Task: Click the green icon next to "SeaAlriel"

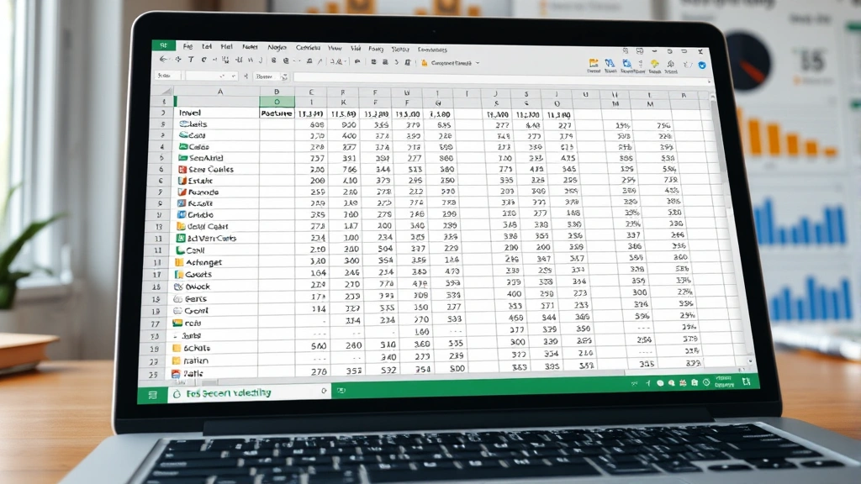Action: coord(182,158)
